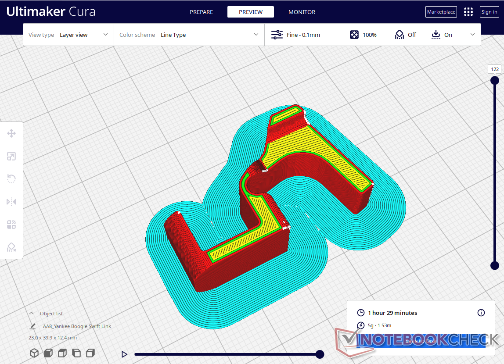Switch to front view cube icon
Viewport: 504px width, 364px height.
tap(48, 353)
